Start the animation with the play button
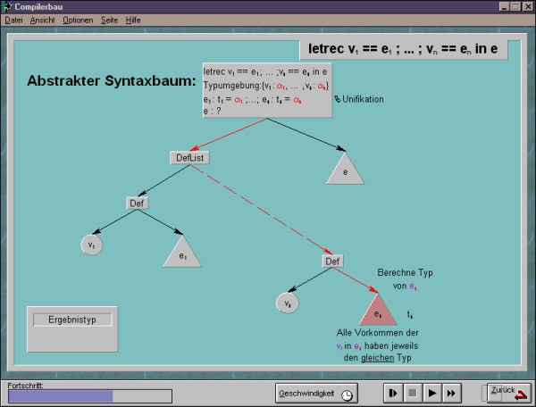Image resolution: width=536 pixels, height=407 pixels. click(431, 393)
